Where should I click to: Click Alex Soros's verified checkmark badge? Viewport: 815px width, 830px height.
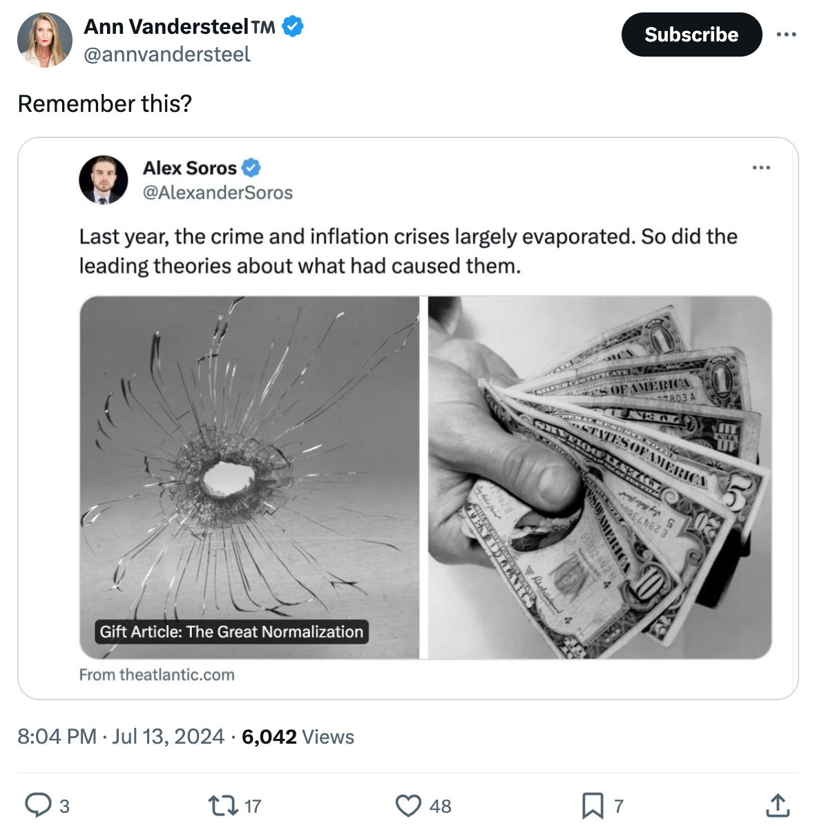pyautogui.click(x=251, y=168)
